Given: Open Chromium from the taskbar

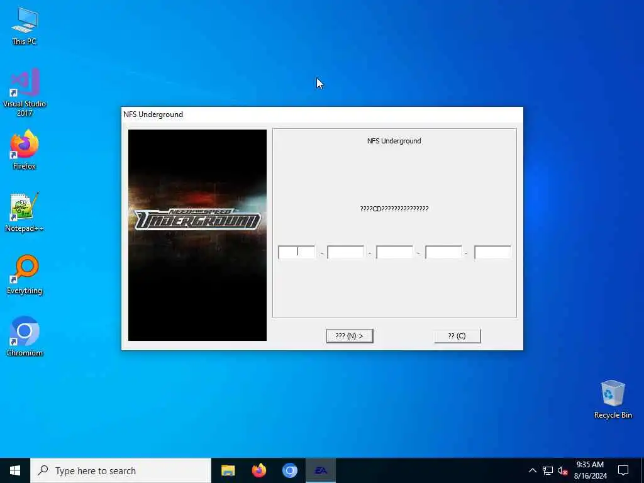Looking at the screenshot, I should point(289,470).
